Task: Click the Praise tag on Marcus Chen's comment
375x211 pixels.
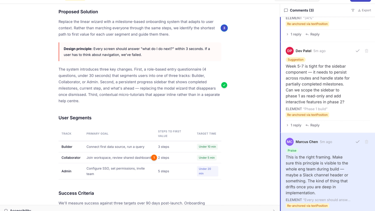Action: [x=292, y=150]
